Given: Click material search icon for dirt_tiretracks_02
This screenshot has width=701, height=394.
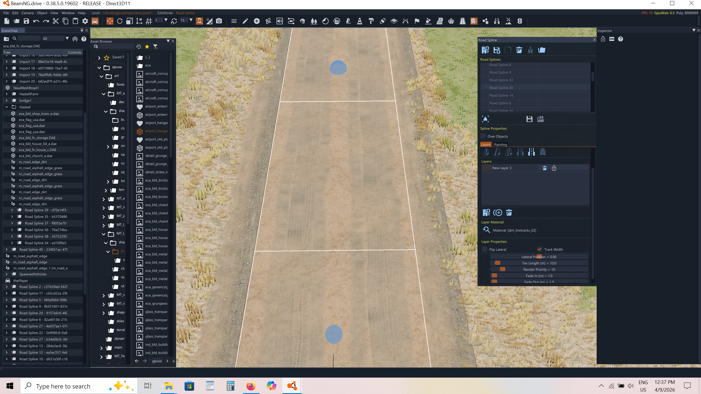Looking at the screenshot, I should 486,230.
